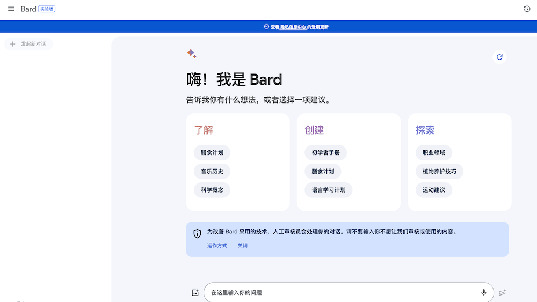Select the 运动建议 suggestion chip

(434, 190)
